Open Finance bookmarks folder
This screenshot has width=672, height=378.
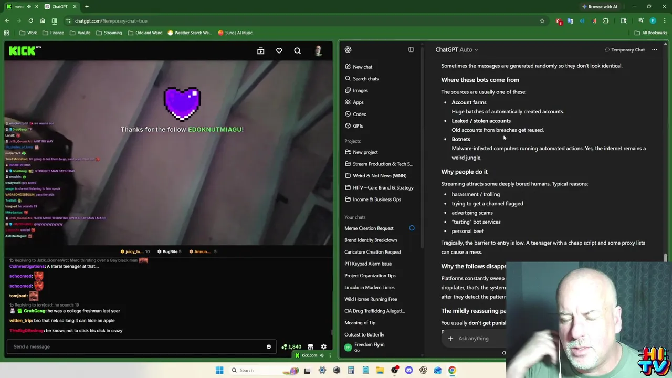pyautogui.click(x=54, y=33)
